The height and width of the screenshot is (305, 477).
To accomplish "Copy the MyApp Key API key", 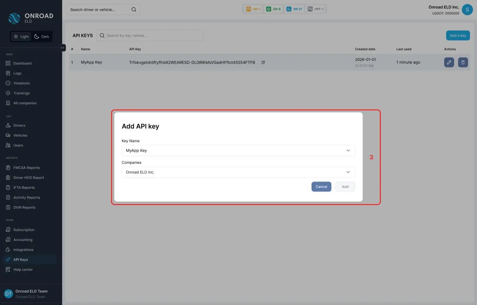I will pos(263,62).
